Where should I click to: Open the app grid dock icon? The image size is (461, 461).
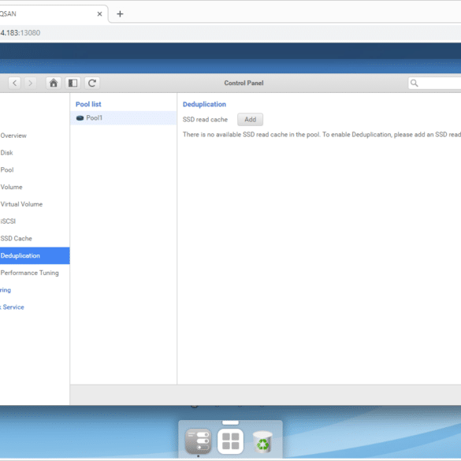(230, 441)
